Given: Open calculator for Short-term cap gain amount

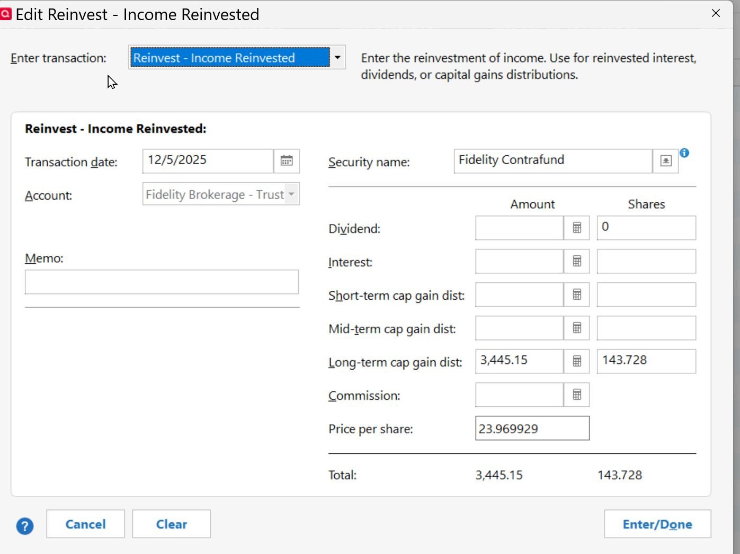Looking at the screenshot, I should (577, 294).
